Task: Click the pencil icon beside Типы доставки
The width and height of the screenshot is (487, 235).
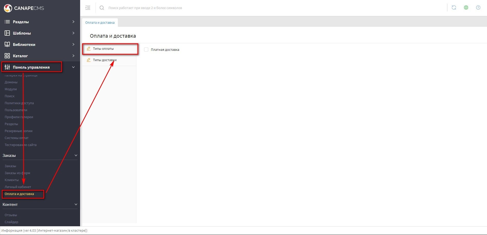Action: tap(89, 60)
